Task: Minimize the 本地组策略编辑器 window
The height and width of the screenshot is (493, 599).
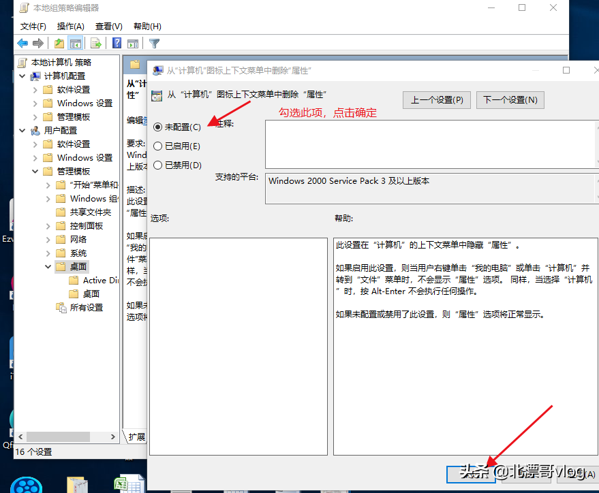Action: (x=491, y=7)
